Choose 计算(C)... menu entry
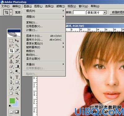The image size is (124, 116). click(x=44, y=30)
